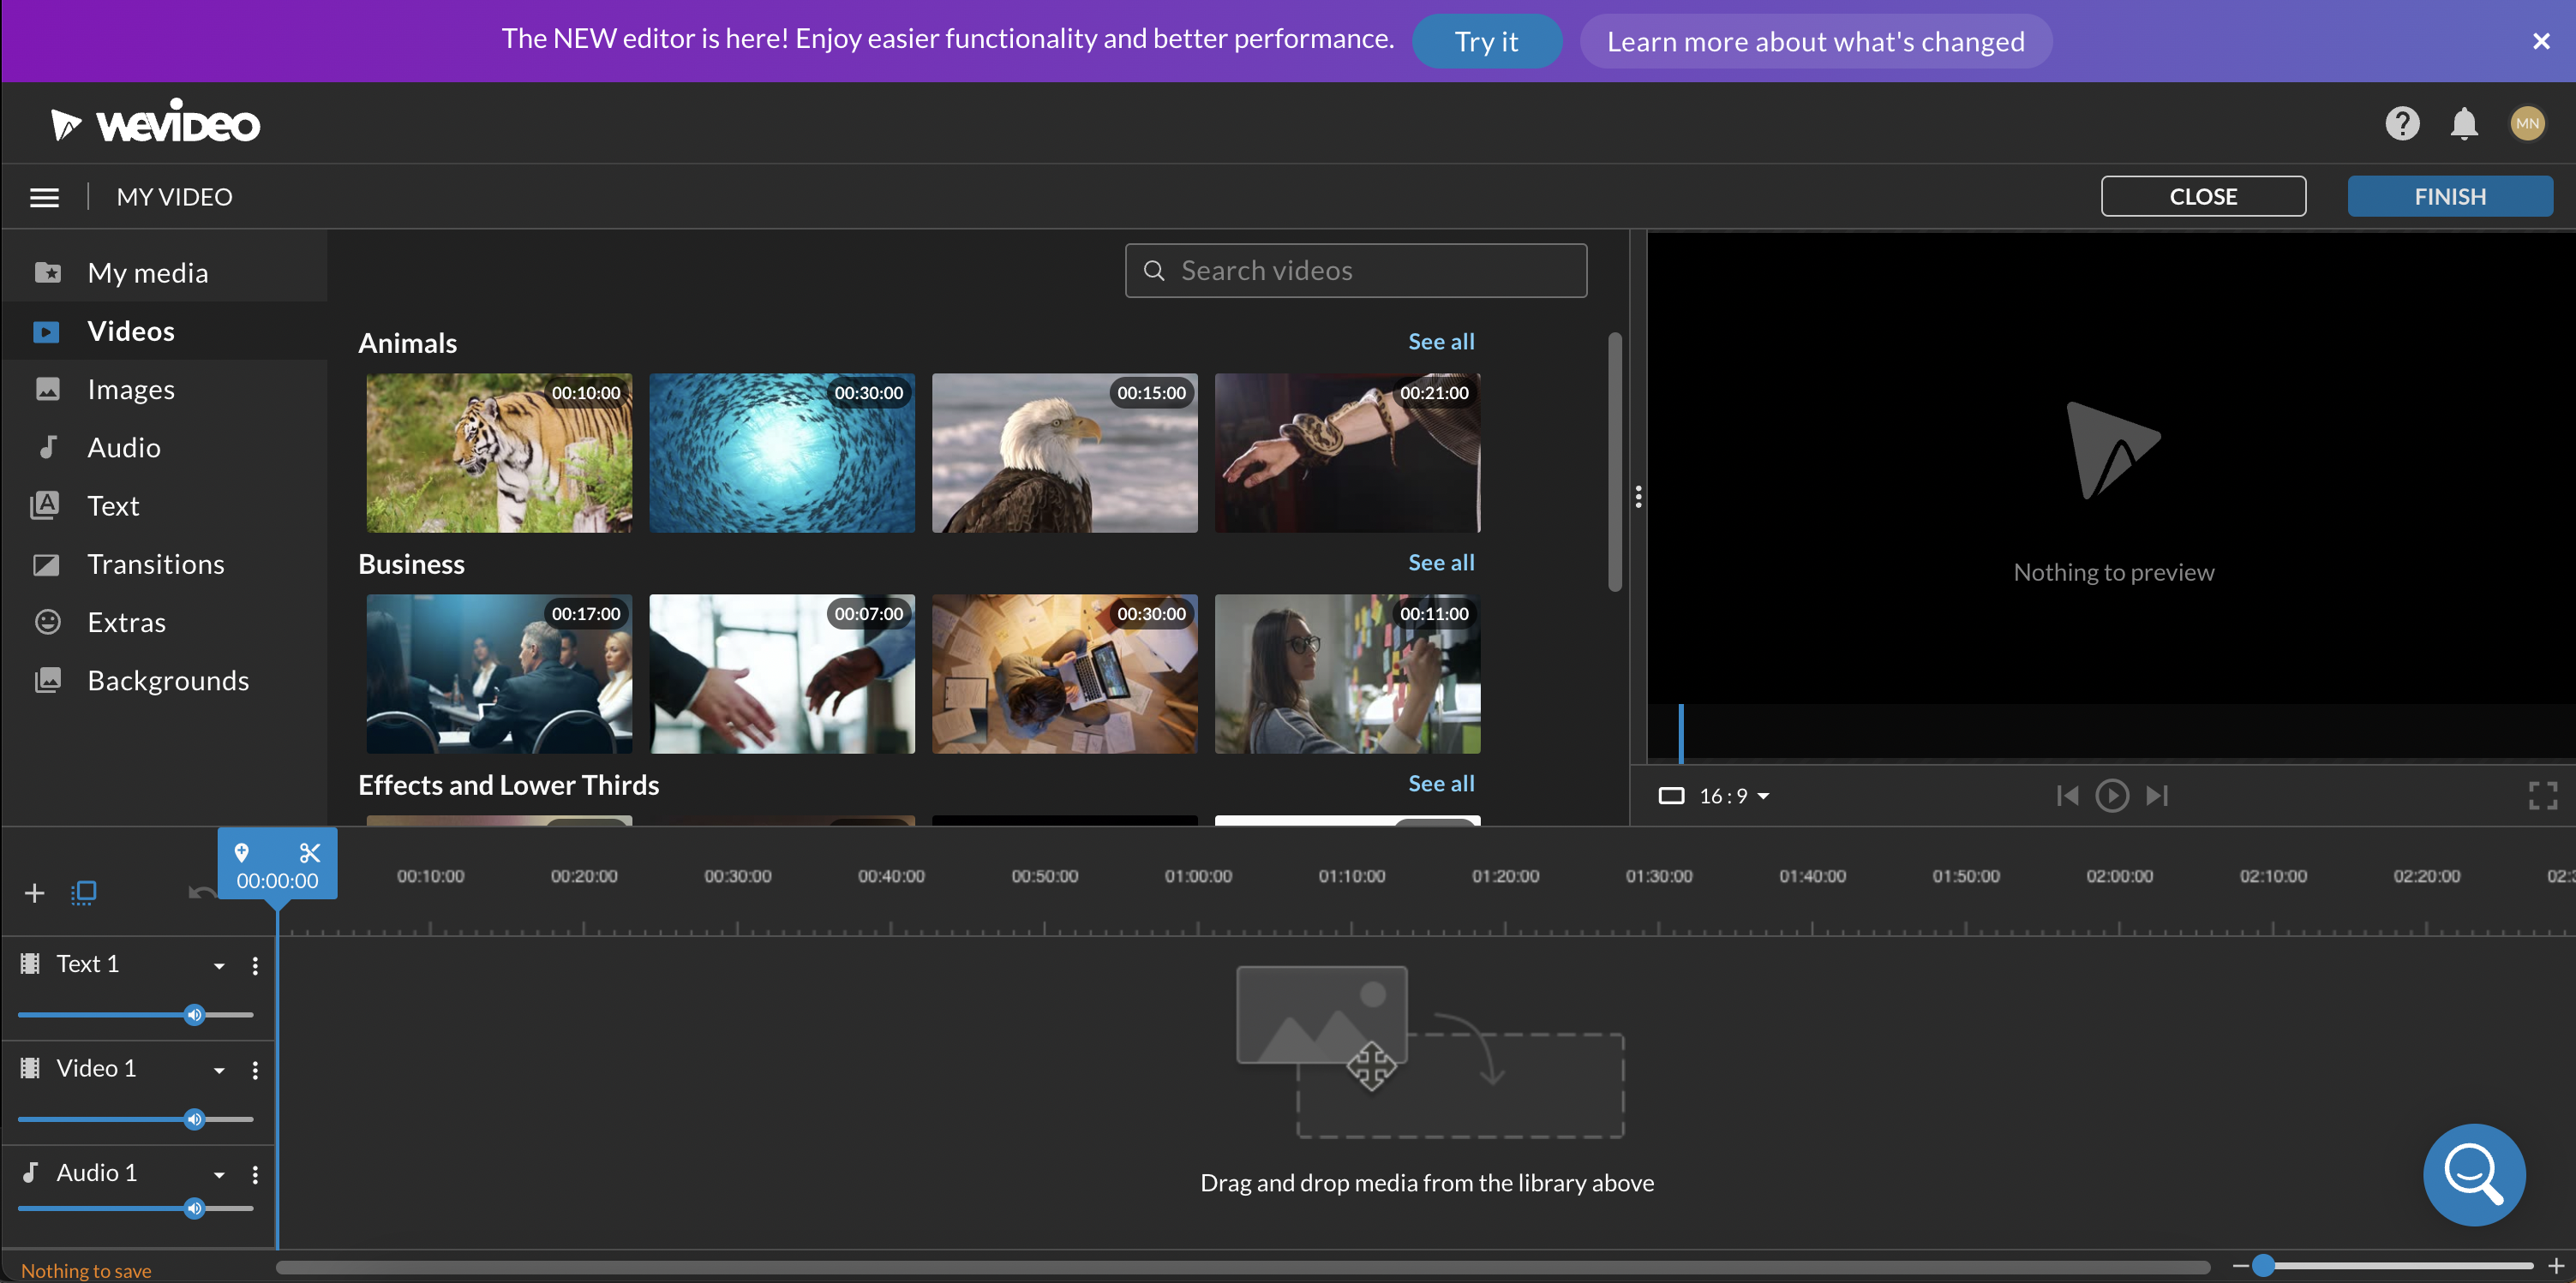Open the help question mark icon

point(2402,124)
